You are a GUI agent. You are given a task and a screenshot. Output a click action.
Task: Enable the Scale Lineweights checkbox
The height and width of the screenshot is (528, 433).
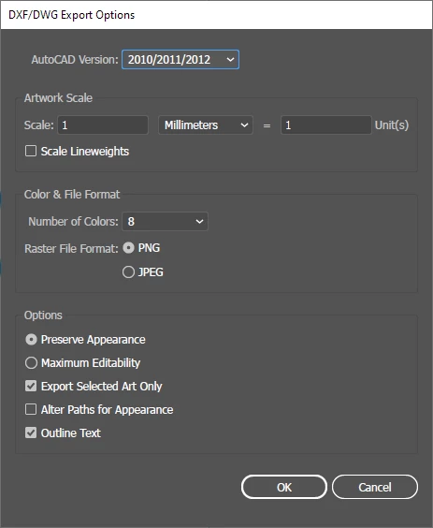[x=31, y=151]
